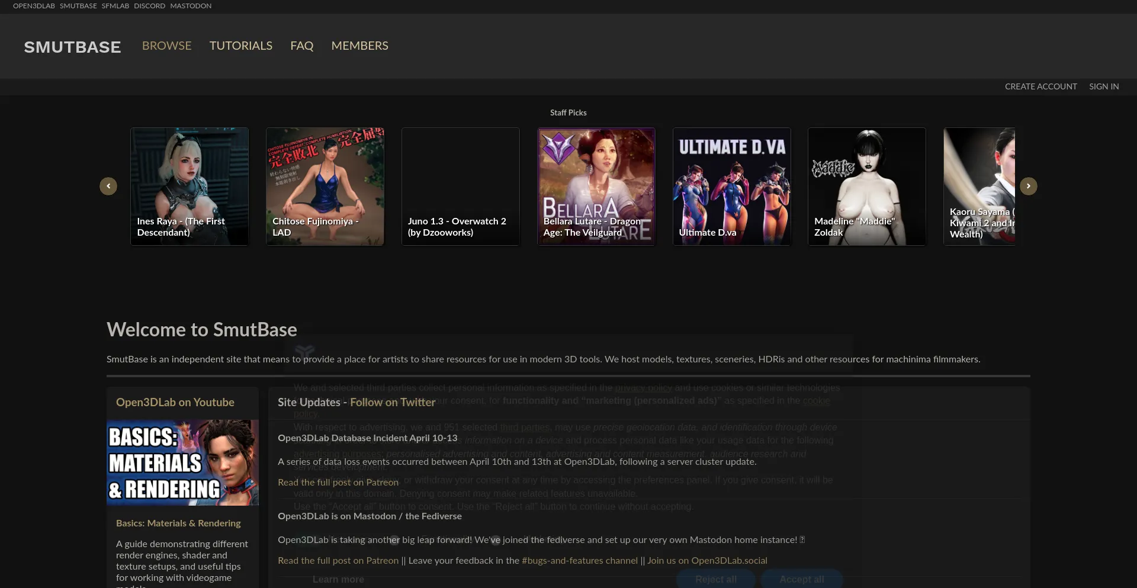Viewport: 1137px width, 588px height.
Task: Open Juno 1.3 - Overwatch 2 card
Action: 461,186
